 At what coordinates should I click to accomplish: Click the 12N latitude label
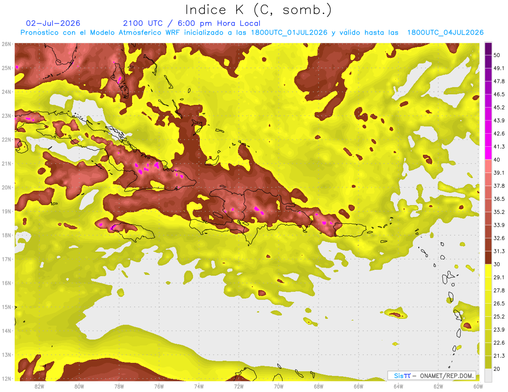6,378
